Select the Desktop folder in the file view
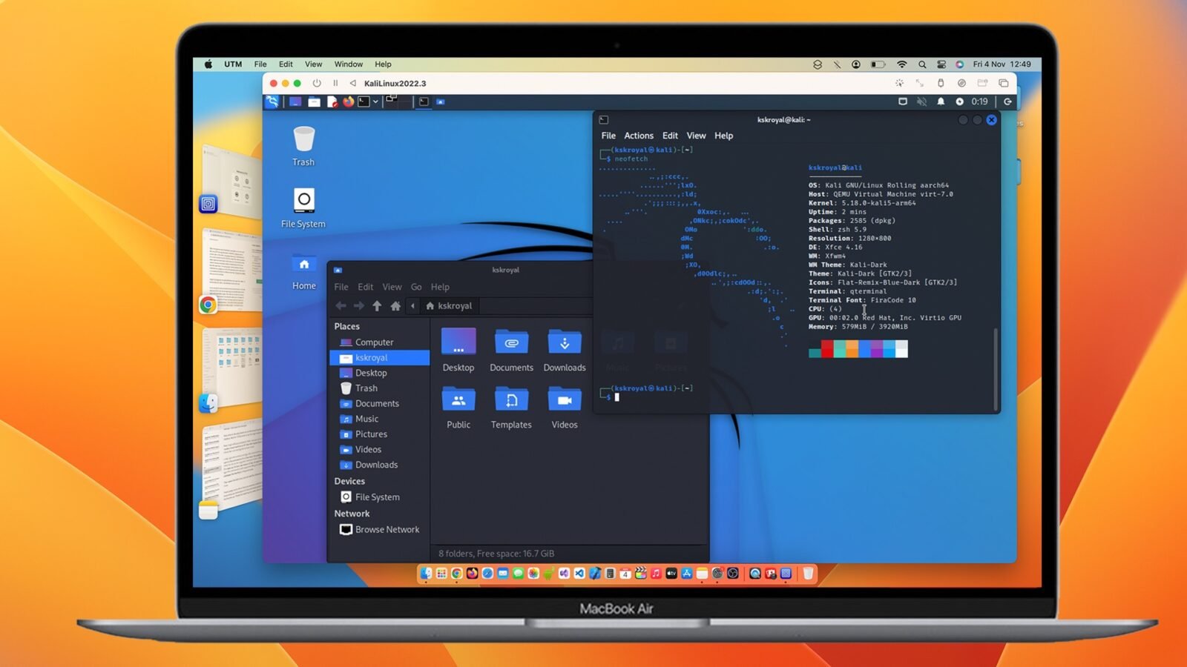This screenshot has height=667, width=1187. click(458, 350)
